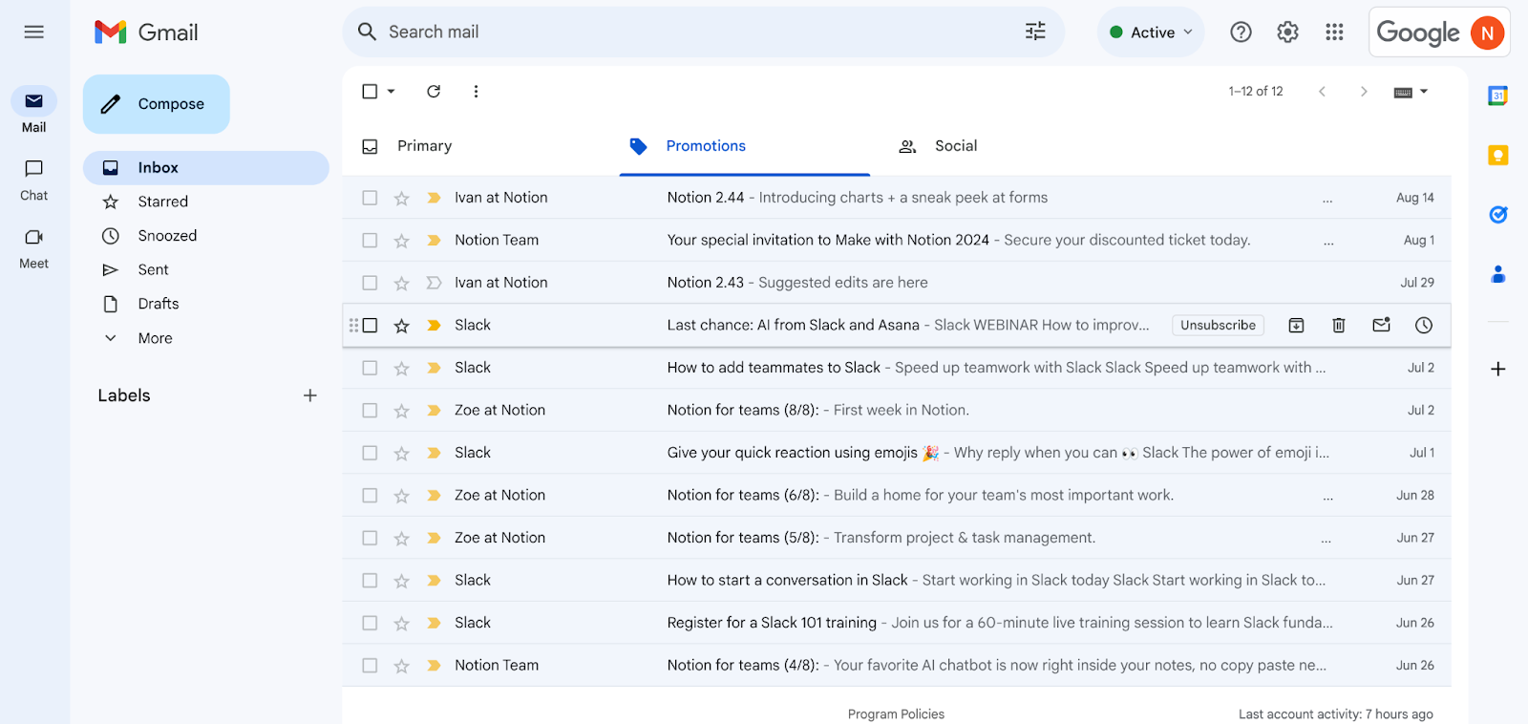Select the Slack Last chance email checkbox
This screenshot has height=724, width=1528.
370,326
